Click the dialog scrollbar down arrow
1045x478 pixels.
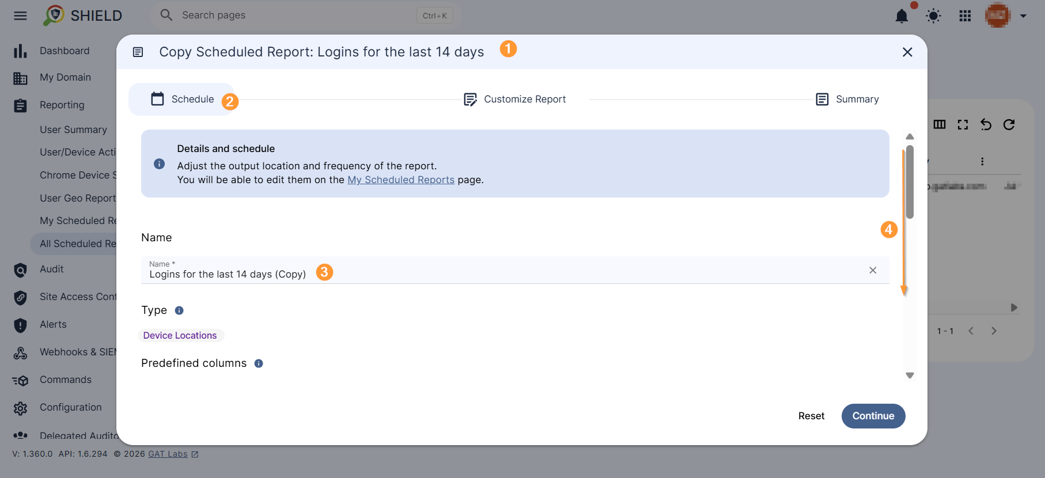(x=910, y=375)
